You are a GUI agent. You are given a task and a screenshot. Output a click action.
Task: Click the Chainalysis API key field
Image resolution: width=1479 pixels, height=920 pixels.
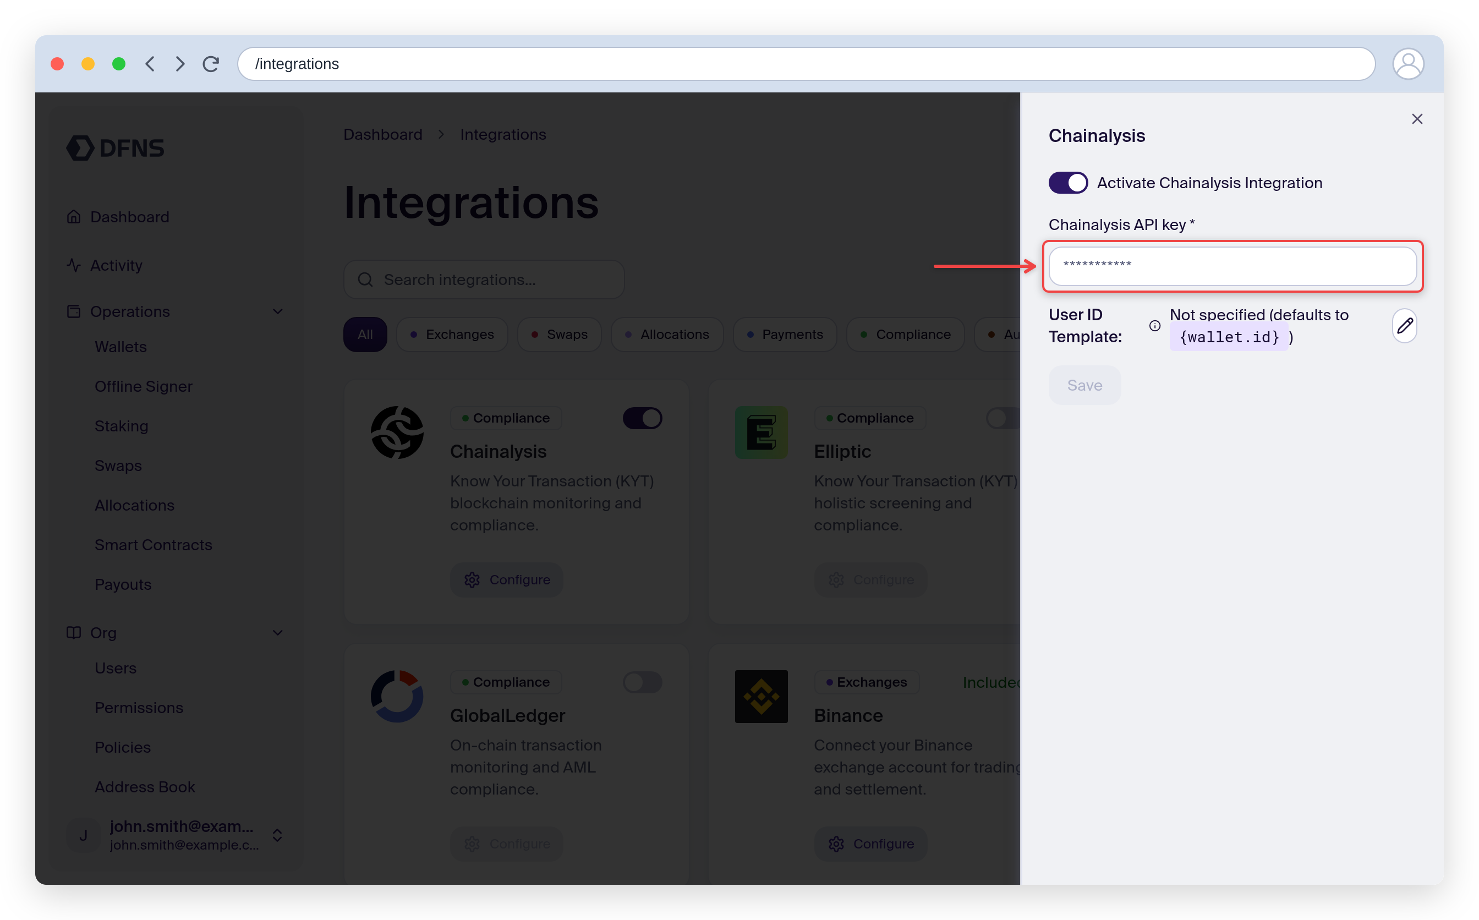(x=1232, y=266)
